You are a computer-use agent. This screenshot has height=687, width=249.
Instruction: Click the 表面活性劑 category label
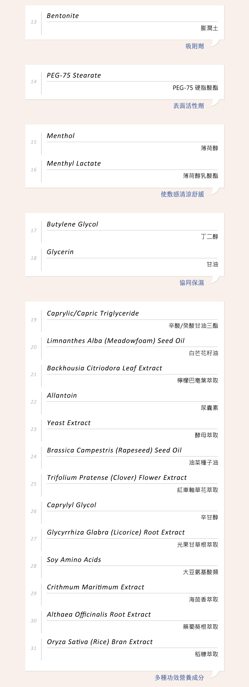point(188,106)
